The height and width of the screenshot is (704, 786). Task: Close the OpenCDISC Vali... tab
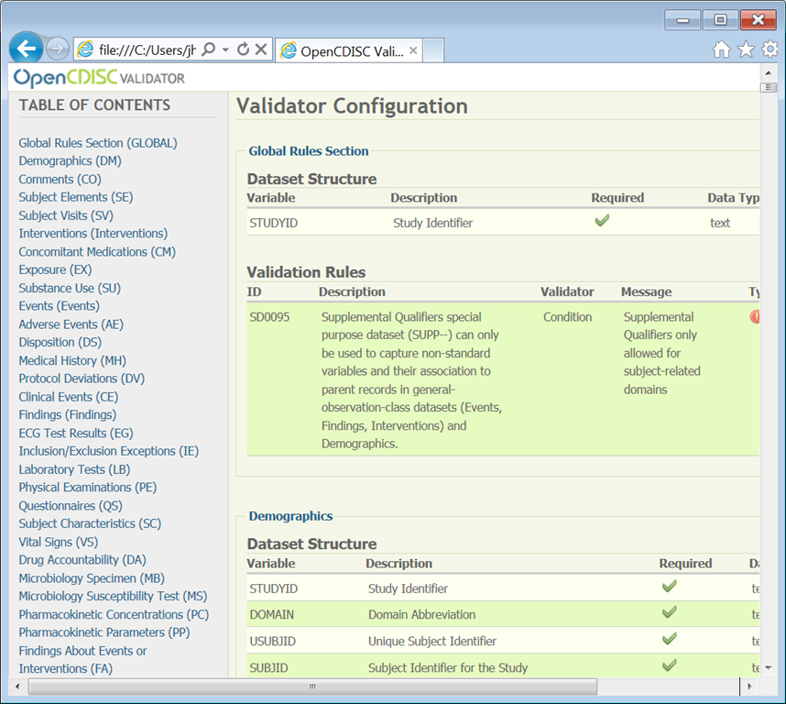pyautogui.click(x=413, y=50)
